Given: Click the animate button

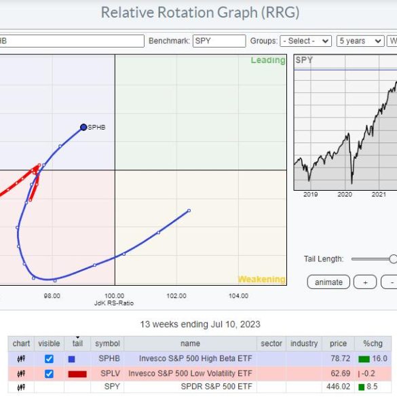Looking at the screenshot, I should pyautogui.click(x=328, y=282).
